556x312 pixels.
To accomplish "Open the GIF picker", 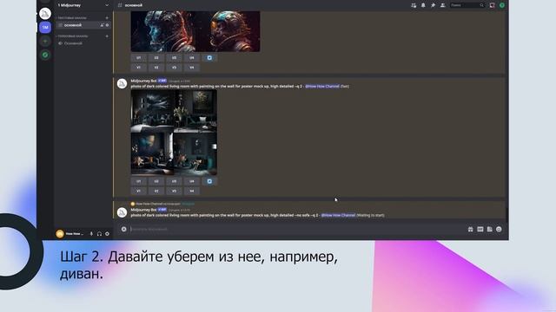I will pyautogui.click(x=480, y=229).
